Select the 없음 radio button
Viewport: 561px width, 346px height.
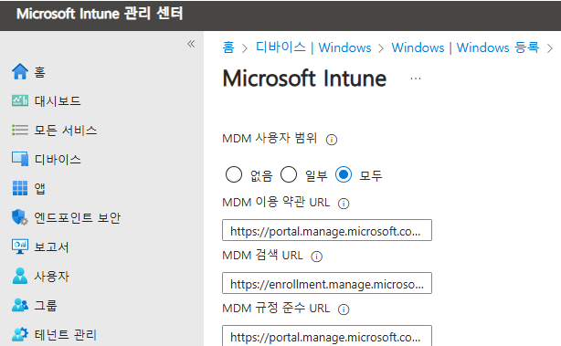click(234, 174)
